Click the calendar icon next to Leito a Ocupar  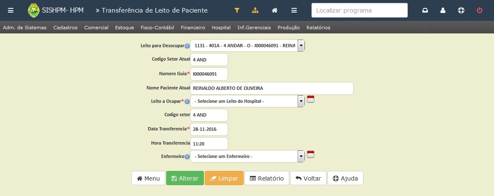(311, 99)
